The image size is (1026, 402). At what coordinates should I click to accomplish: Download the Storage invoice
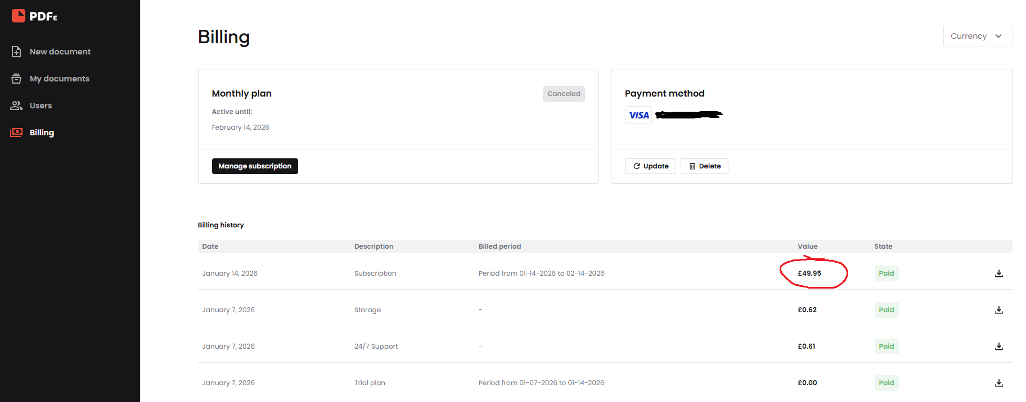(x=999, y=310)
